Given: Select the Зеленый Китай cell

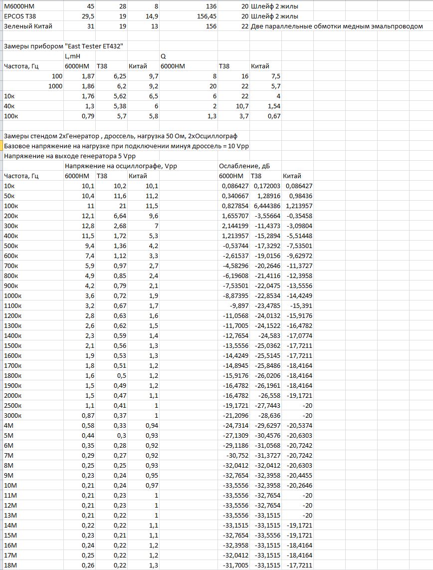Looking at the screenshot, I should point(28,26).
